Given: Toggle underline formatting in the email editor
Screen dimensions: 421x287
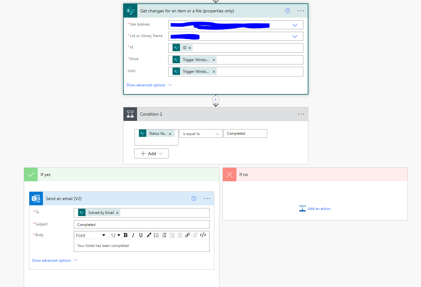Looking at the screenshot, I should coord(141,235).
